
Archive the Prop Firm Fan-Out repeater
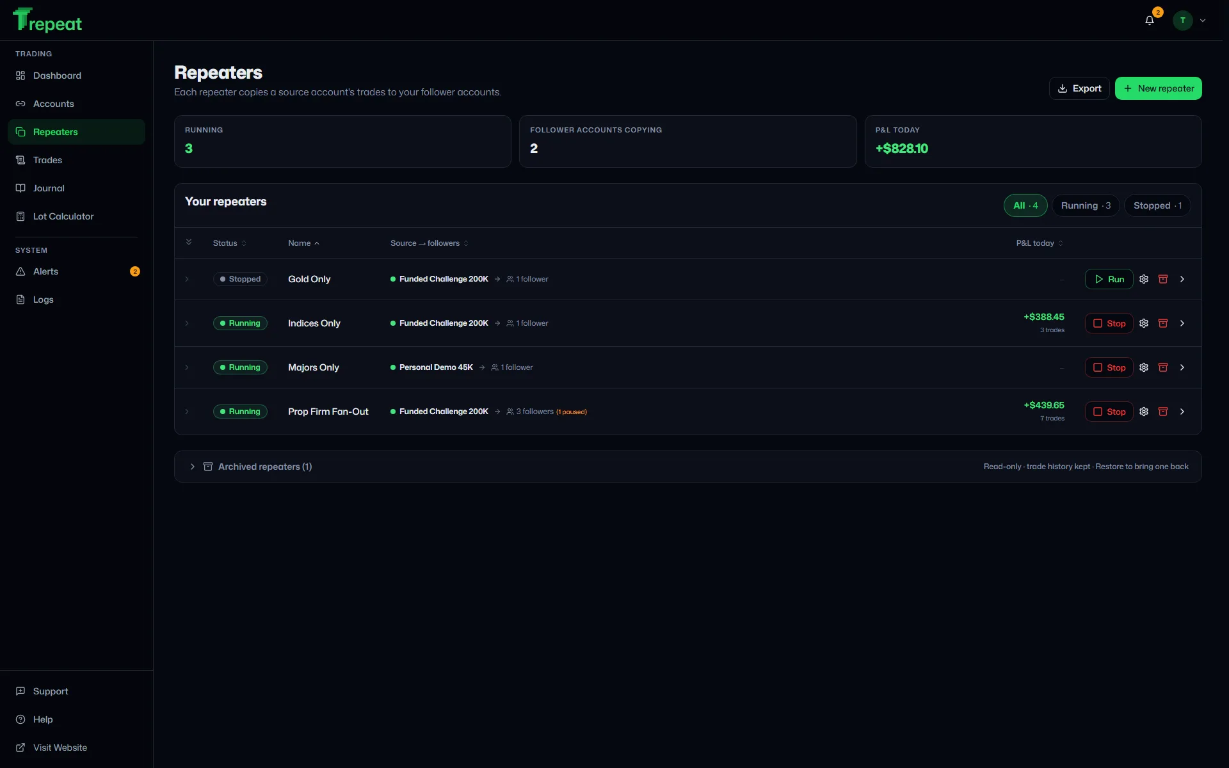pyautogui.click(x=1163, y=412)
